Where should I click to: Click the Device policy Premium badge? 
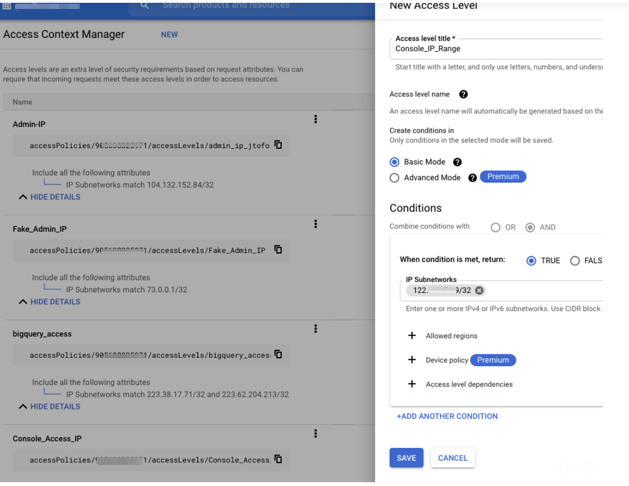coord(493,360)
